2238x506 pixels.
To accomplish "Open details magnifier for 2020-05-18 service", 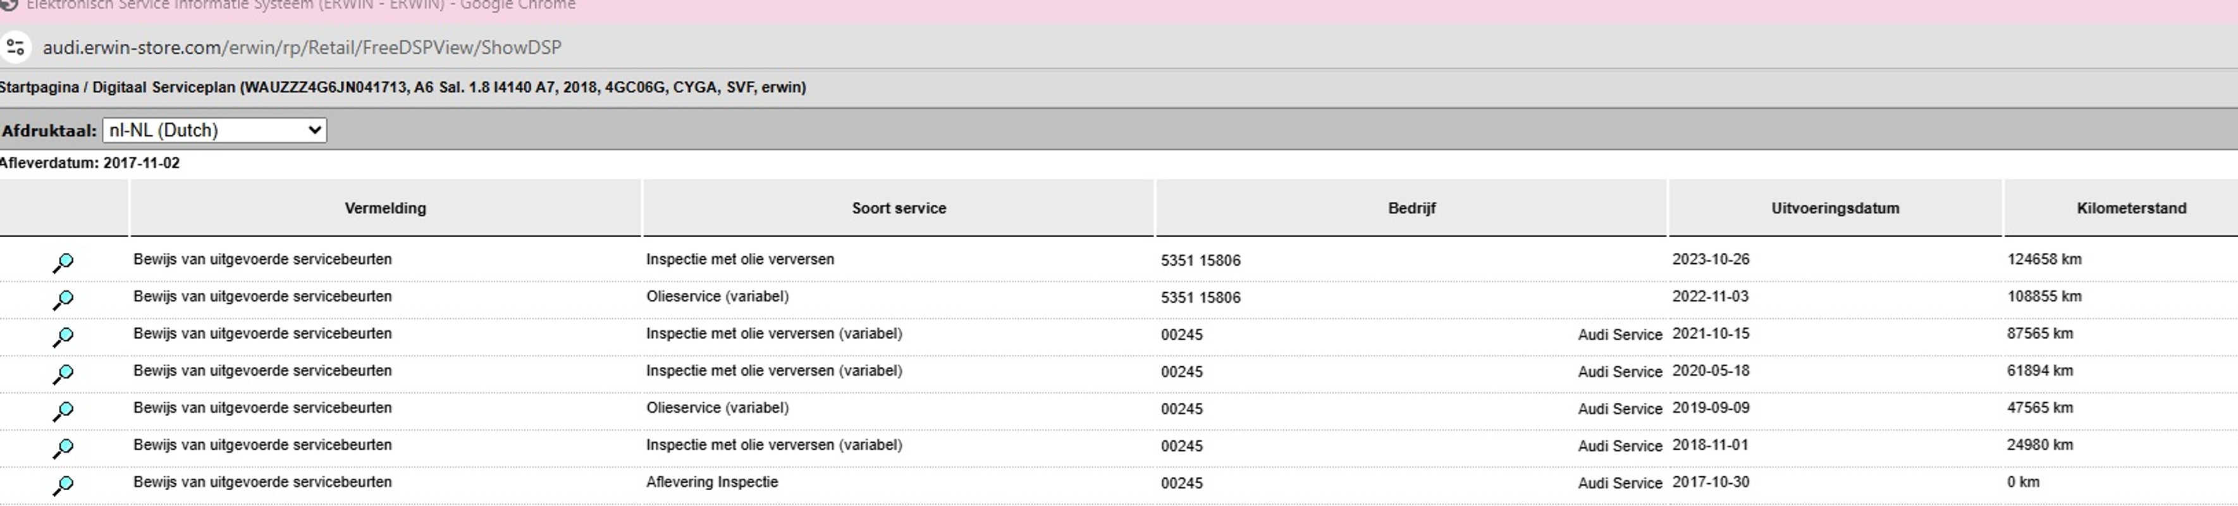I will (x=63, y=374).
